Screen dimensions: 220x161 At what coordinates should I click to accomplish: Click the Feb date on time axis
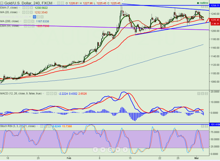tap(69, 158)
